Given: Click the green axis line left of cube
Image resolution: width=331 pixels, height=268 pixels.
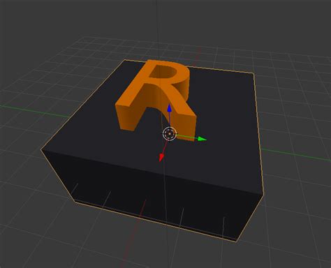Looking at the screenshot, I should point(35,111).
